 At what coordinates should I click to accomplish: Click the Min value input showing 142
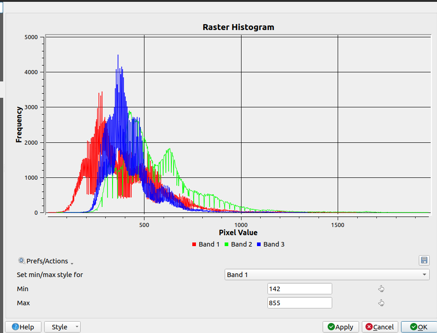click(x=299, y=288)
